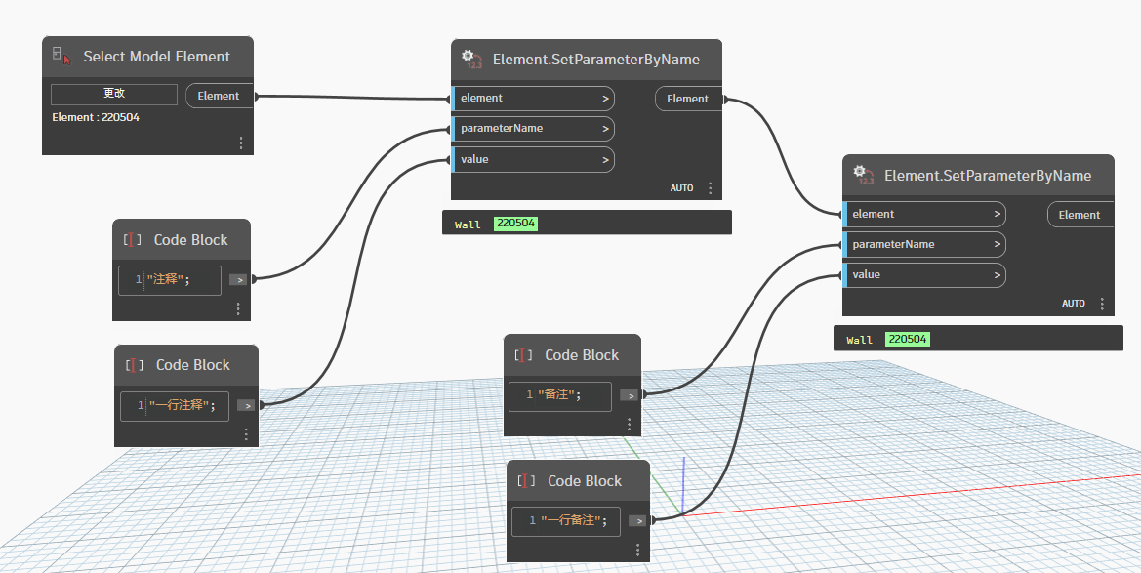Image resolution: width=1141 pixels, height=573 pixels.
Task: Open the three-dot menu on Select Model Element node
Action: tap(241, 143)
